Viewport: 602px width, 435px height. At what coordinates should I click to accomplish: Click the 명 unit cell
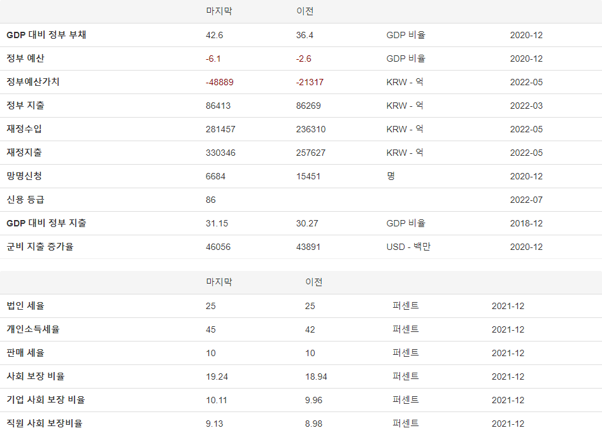pyautogui.click(x=391, y=176)
